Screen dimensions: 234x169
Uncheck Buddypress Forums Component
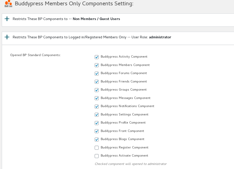tap(96, 73)
